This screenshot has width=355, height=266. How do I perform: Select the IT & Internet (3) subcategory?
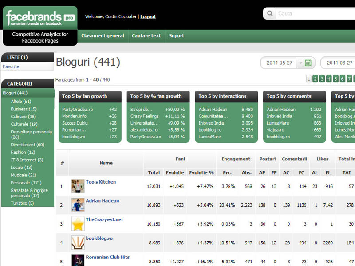[x=27, y=160]
